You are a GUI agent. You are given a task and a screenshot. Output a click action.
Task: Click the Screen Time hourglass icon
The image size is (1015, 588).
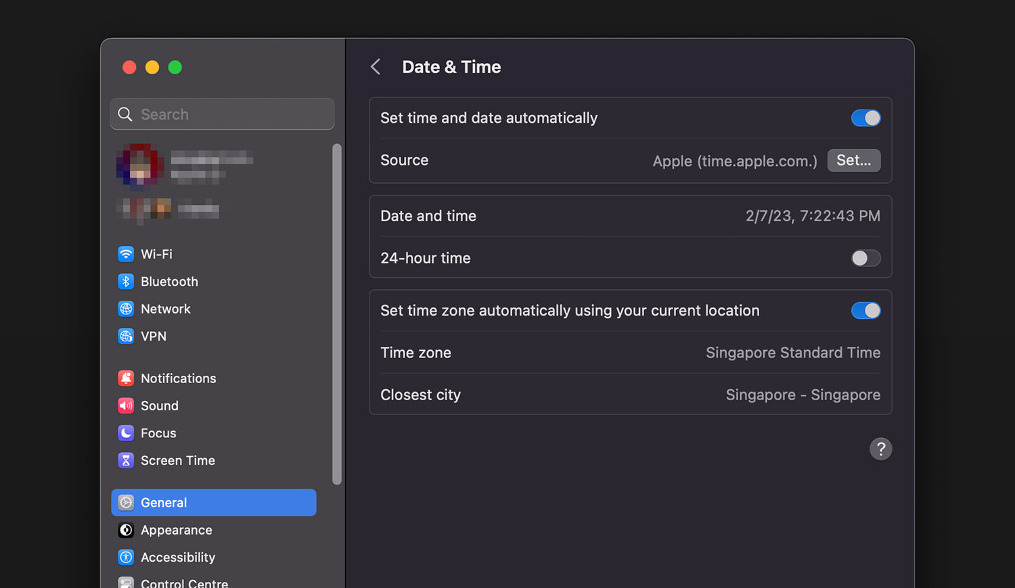tap(126, 460)
